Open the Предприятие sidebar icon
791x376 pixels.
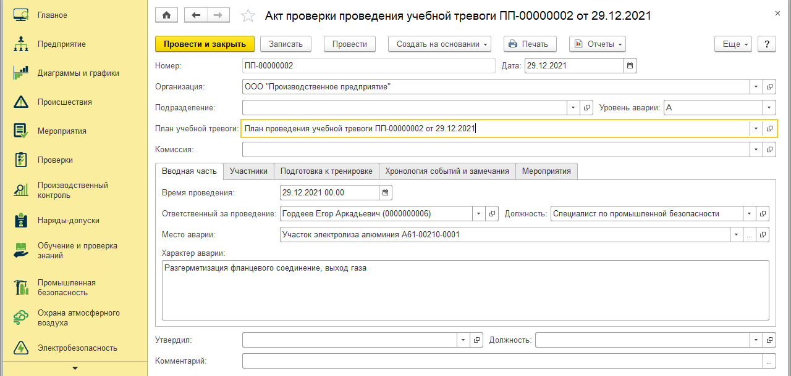click(21, 44)
